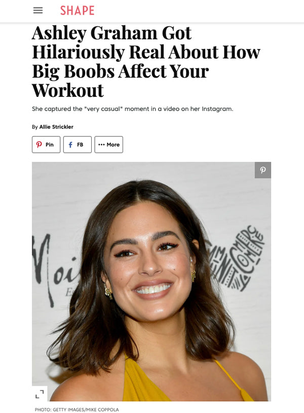Expand the photo with fullscreen icon

40,394
